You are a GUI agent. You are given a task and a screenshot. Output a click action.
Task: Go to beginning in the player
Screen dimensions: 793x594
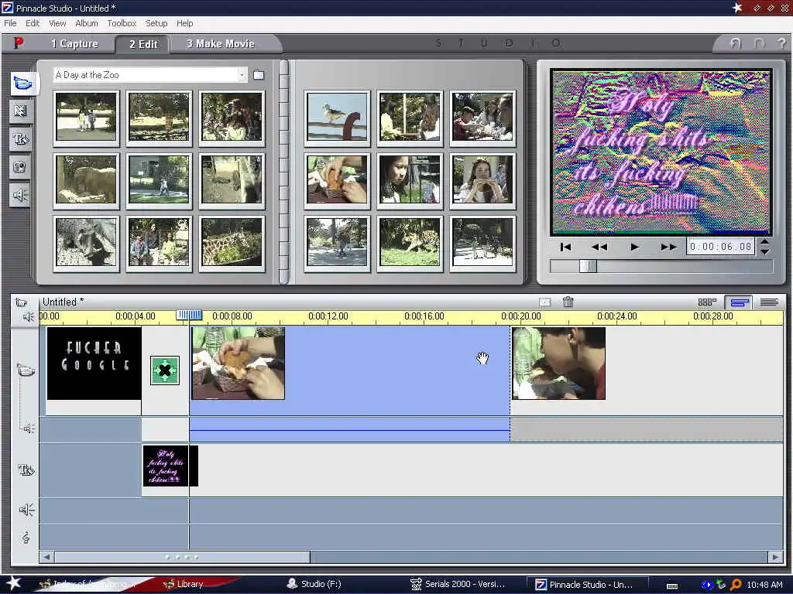(566, 247)
